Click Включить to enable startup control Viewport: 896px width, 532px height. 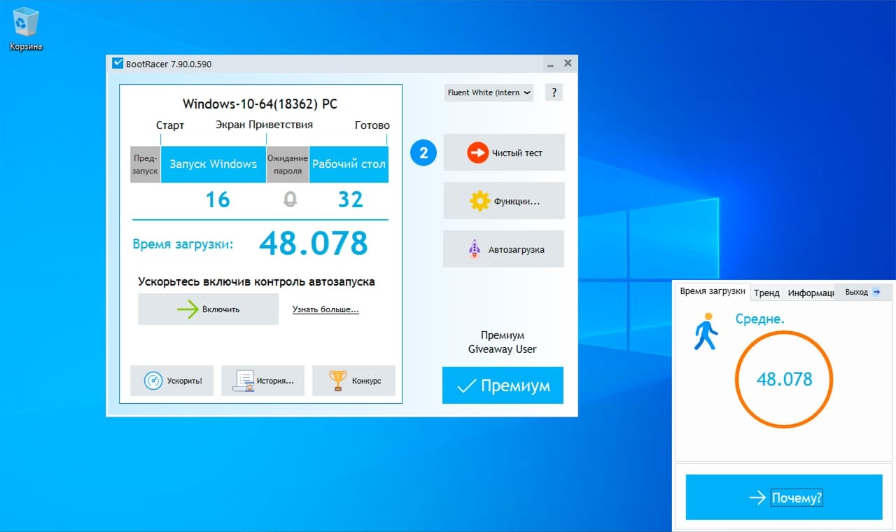[208, 309]
